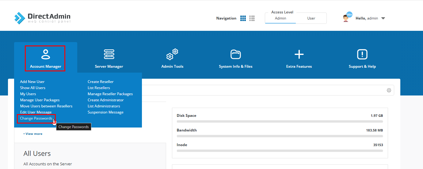This screenshot has width=423, height=169.
Task: Click the 183.58 MB bandwidth value
Action: [375, 131]
